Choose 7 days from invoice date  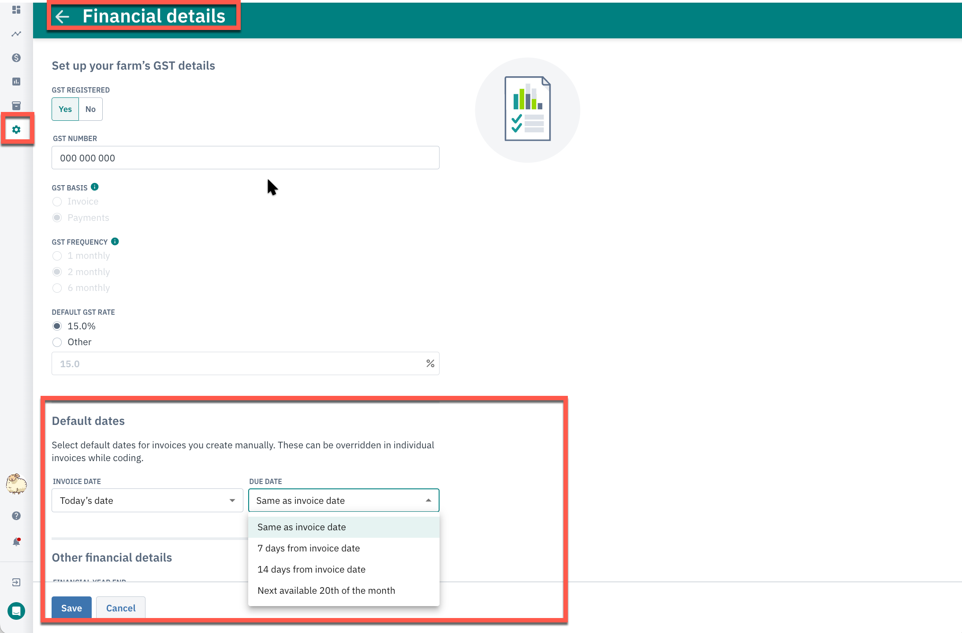(309, 548)
